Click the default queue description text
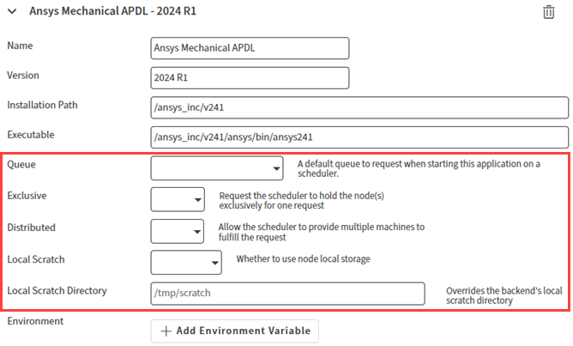Screen dimensions: 573x346 (419, 168)
